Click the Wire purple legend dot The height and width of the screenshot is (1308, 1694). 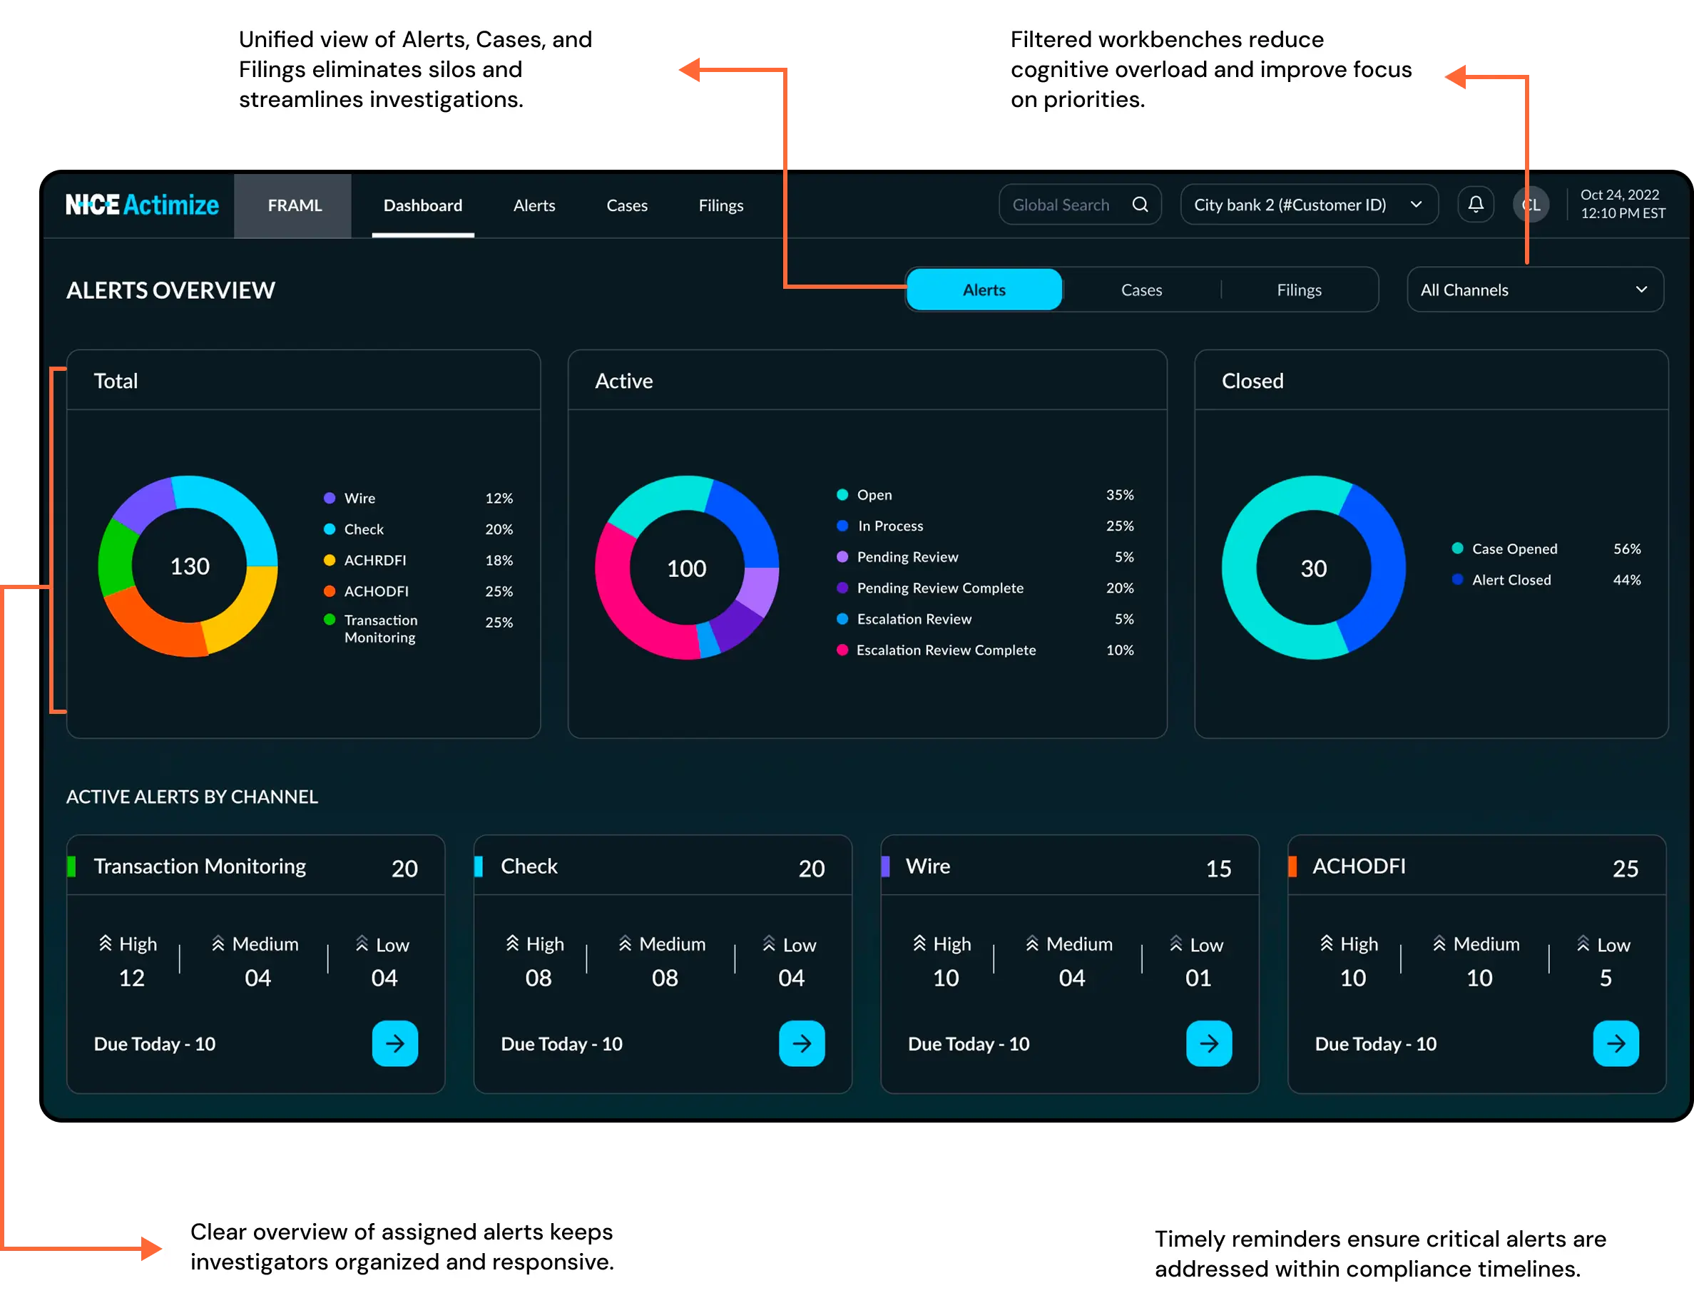[x=330, y=498]
